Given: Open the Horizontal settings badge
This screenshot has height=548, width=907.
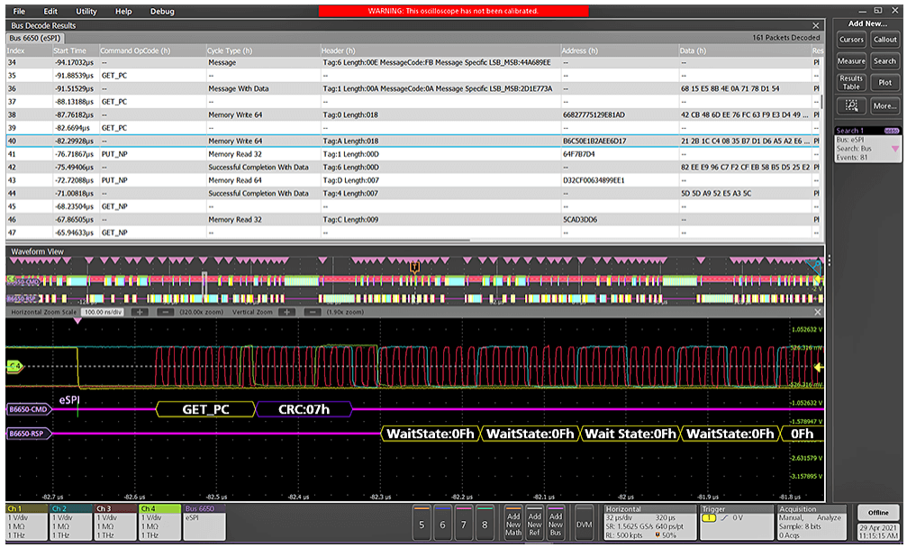Looking at the screenshot, I should pyautogui.click(x=649, y=523).
